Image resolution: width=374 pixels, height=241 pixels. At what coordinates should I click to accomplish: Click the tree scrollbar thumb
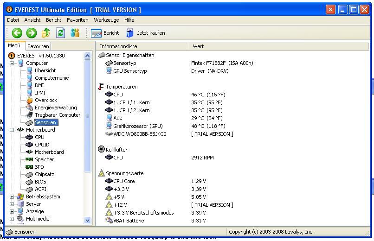(x=88, y=116)
